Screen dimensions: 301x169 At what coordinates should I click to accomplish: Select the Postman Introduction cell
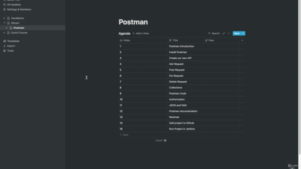tap(186, 46)
